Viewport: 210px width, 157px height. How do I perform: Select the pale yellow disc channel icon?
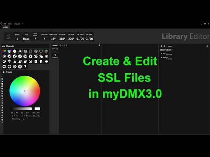15,51
